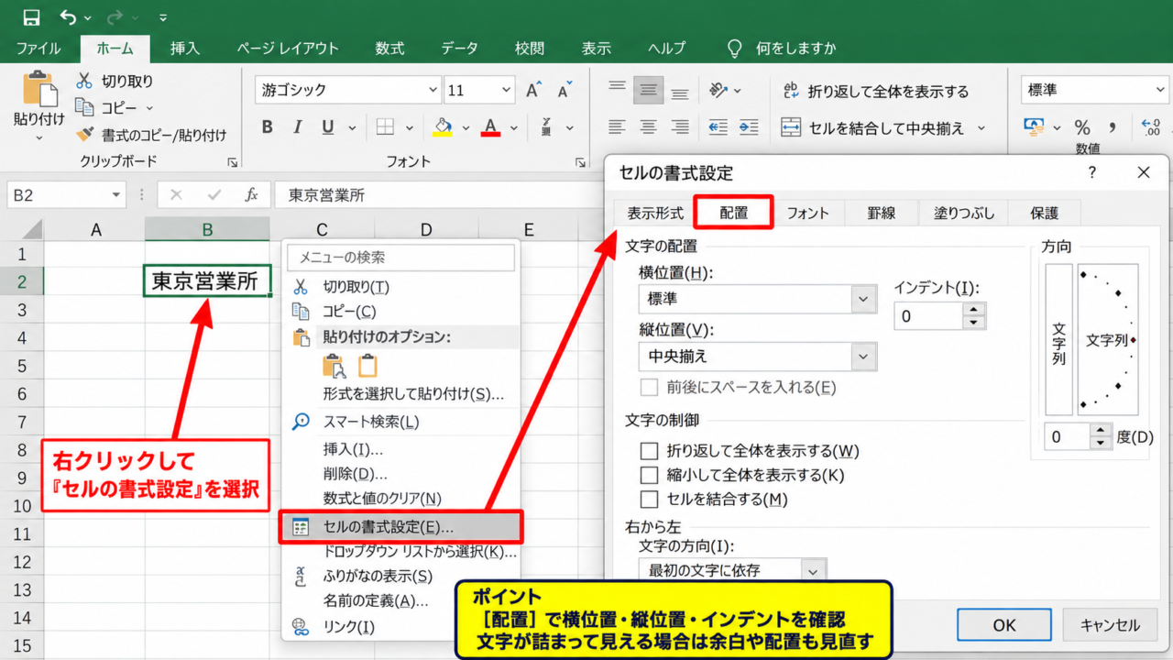Click the Percent Style icon
The width and height of the screenshot is (1173, 660).
pyautogui.click(x=1082, y=127)
